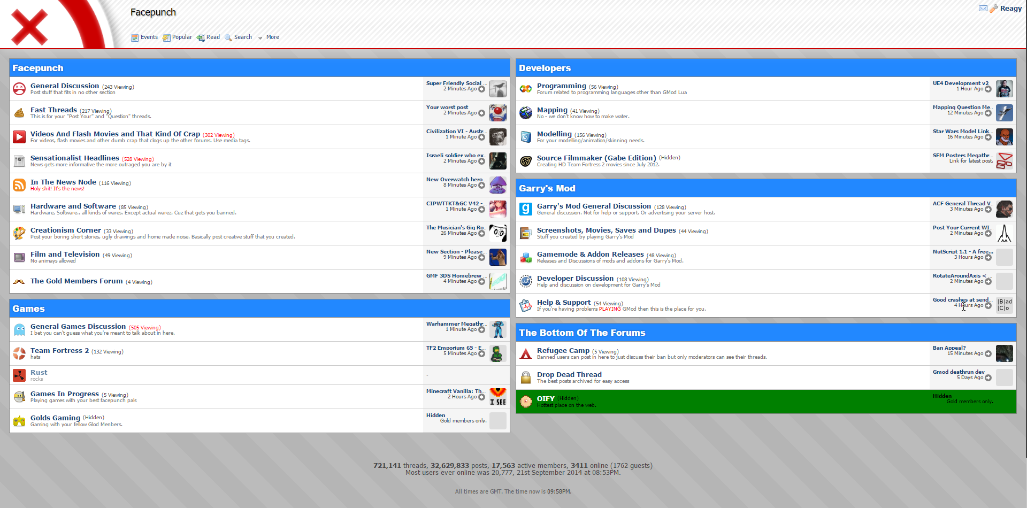Open the Popular menu item
The height and width of the screenshot is (508, 1027).
[x=177, y=37]
